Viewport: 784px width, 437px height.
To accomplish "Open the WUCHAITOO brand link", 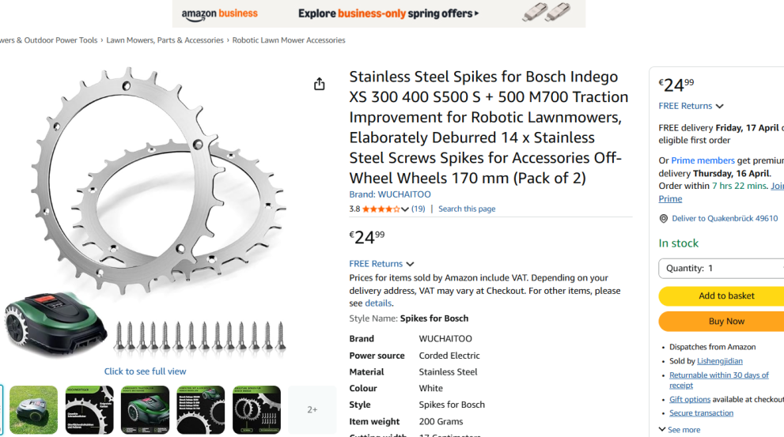I will (x=390, y=194).
